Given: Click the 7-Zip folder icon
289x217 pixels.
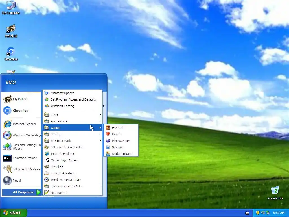Looking at the screenshot, I should coord(47,115).
